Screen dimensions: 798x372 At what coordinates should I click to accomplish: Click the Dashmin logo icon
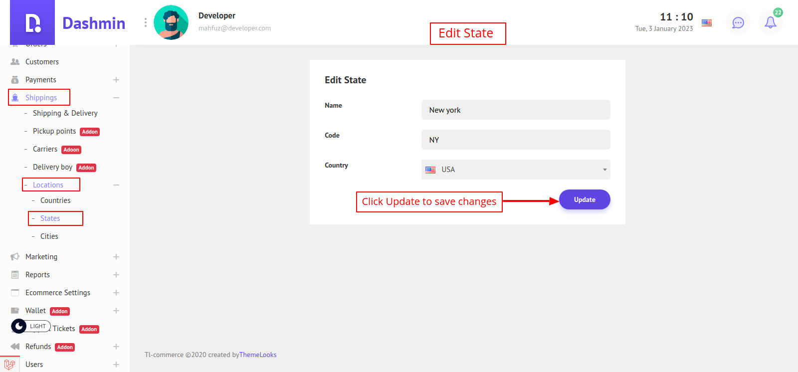pos(32,23)
